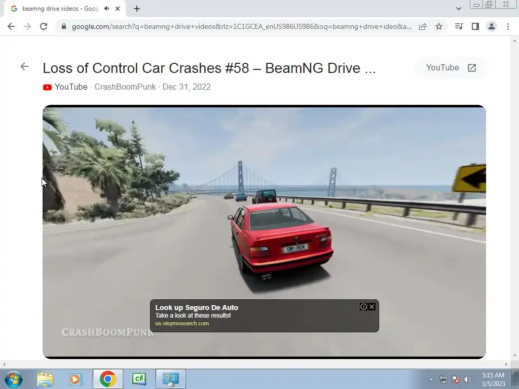Close the beamng drive videos tab
This screenshot has height=389, width=519.
pos(118,9)
